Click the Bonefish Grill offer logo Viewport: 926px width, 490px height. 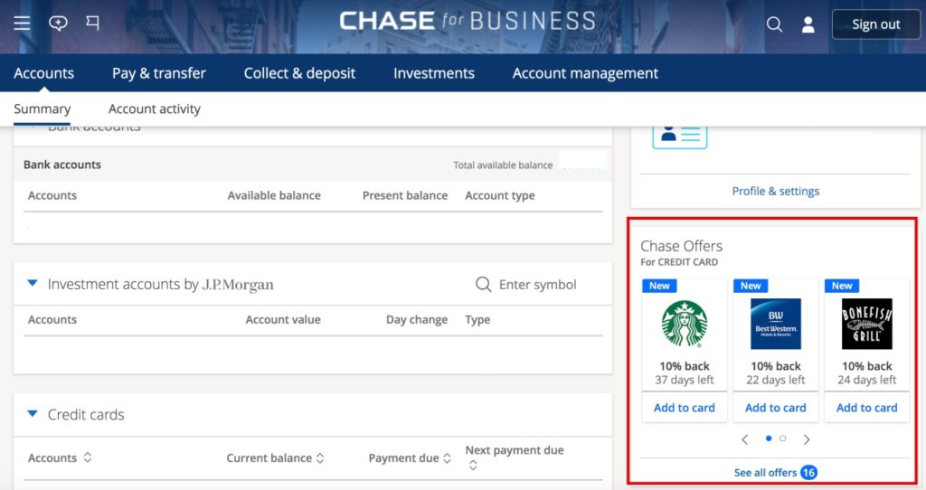point(867,324)
